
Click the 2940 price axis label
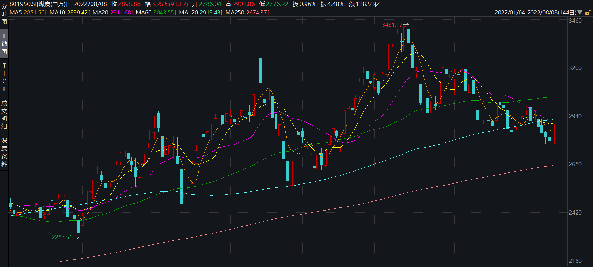click(575, 116)
